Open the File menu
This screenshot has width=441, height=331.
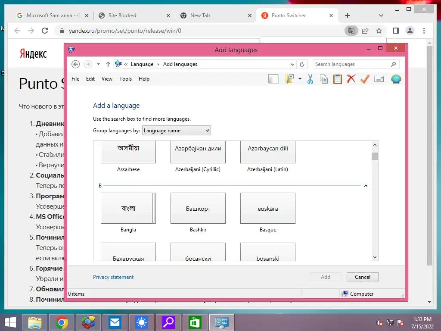(x=75, y=79)
